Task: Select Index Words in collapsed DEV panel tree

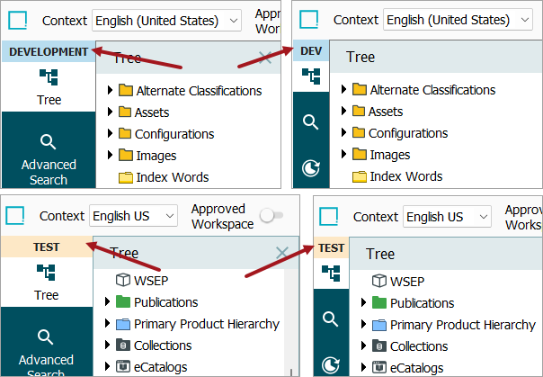Action: pyautogui.click(x=405, y=176)
